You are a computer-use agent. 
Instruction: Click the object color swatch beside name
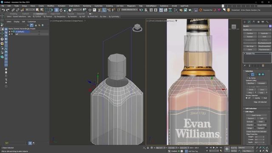tap(270, 26)
